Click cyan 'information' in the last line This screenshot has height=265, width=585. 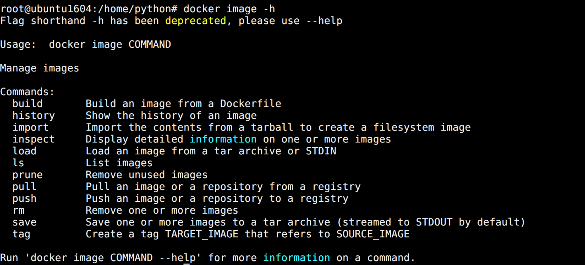(x=297, y=258)
